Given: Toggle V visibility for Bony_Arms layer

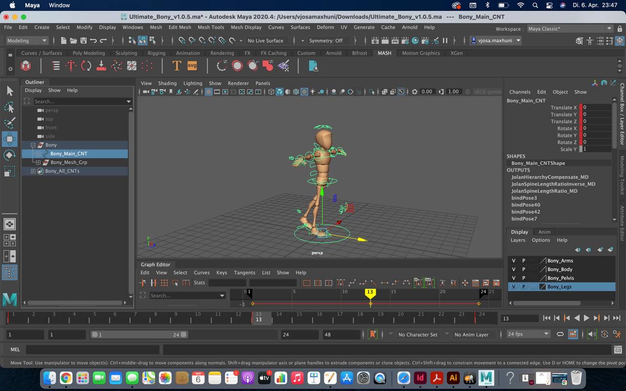Looking at the screenshot, I should (x=514, y=261).
